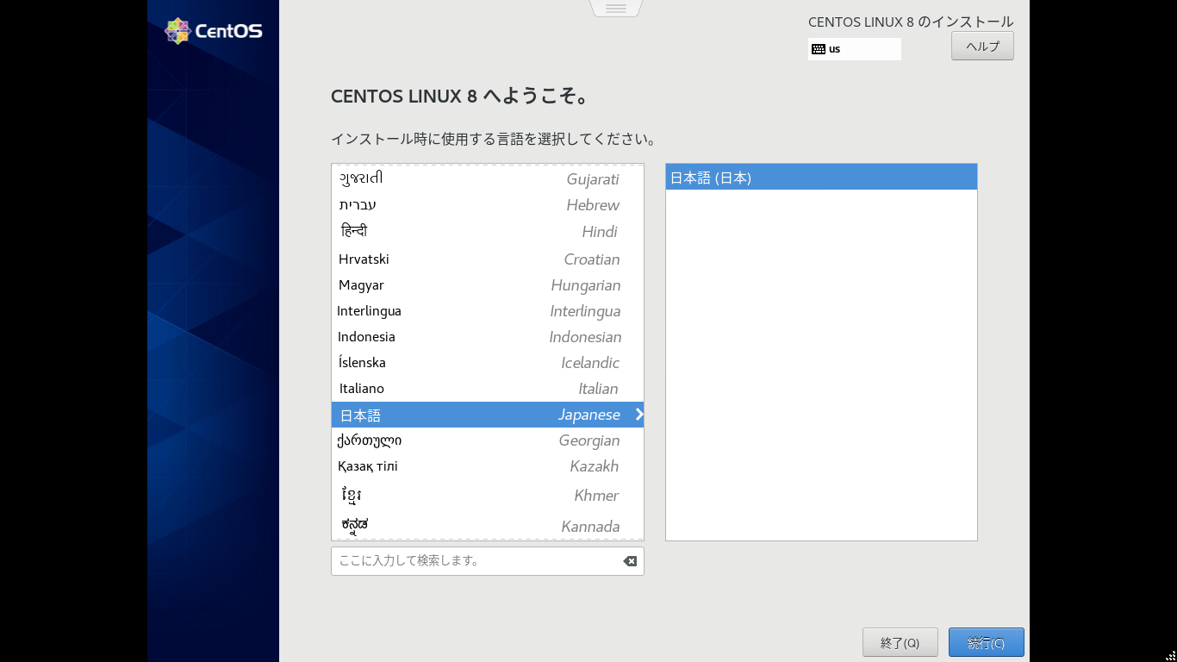1177x662 pixels.
Task: Choose Қазақ тілі (Kazakh) language
Action: click(x=488, y=466)
